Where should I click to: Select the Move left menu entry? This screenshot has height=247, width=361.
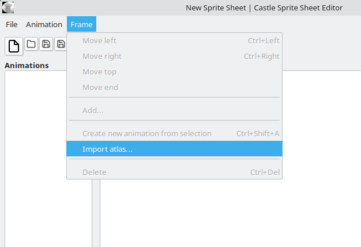pyautogui.click(x=99, y=40)
